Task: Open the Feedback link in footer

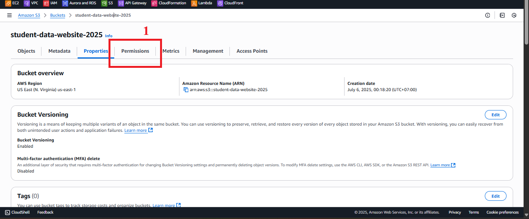Action: tap(45, 212)
